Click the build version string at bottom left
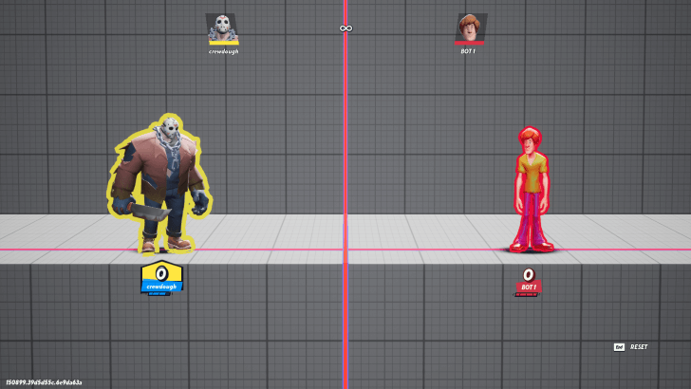Viewport: 691px width, 389px height. point(44,382)
